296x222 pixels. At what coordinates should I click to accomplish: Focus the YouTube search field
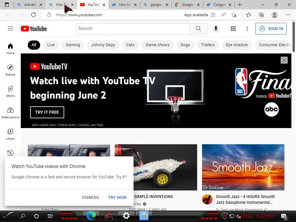[133, 29]
